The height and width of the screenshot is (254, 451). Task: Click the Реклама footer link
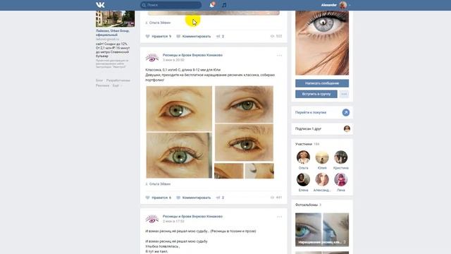click(x=102, y=85)
